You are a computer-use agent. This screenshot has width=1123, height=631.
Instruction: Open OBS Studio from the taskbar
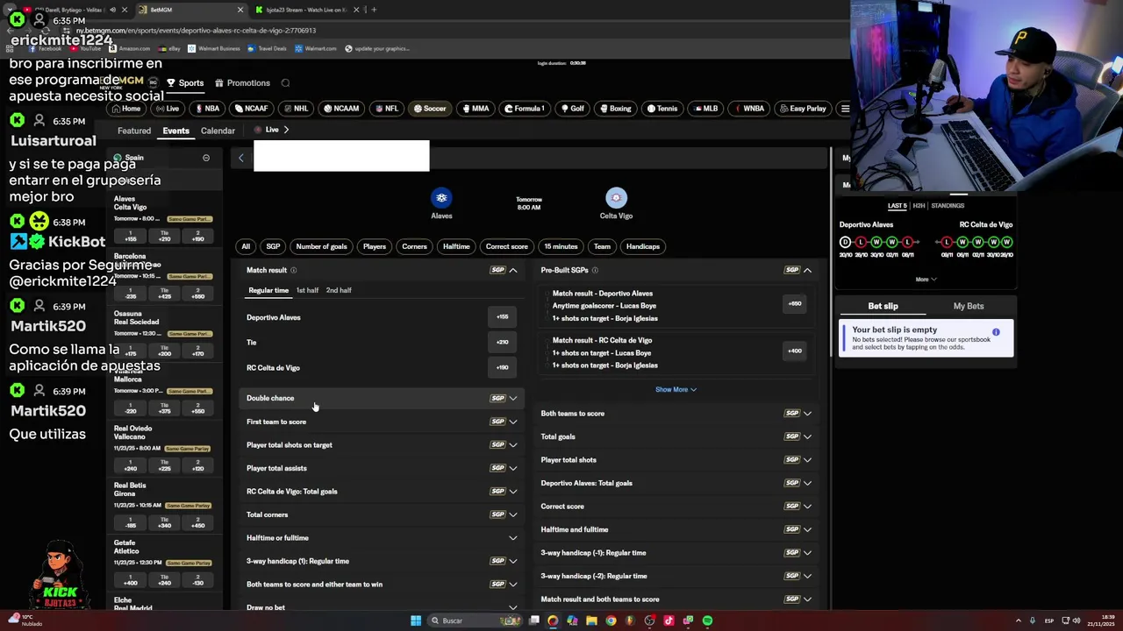[649, 620]
